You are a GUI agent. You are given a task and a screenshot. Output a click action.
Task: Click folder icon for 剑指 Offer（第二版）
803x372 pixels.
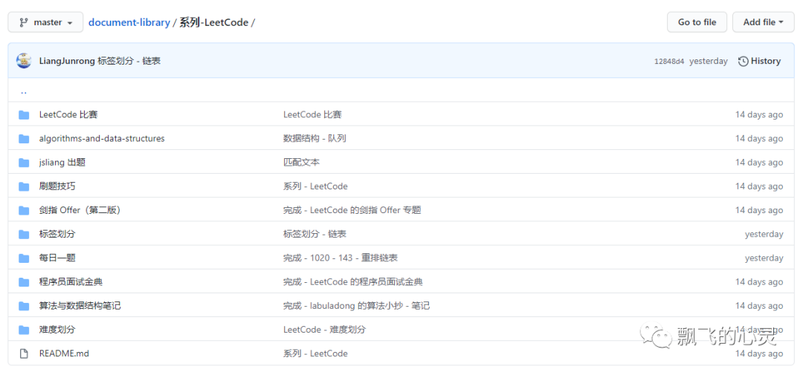tap(24, 210)
